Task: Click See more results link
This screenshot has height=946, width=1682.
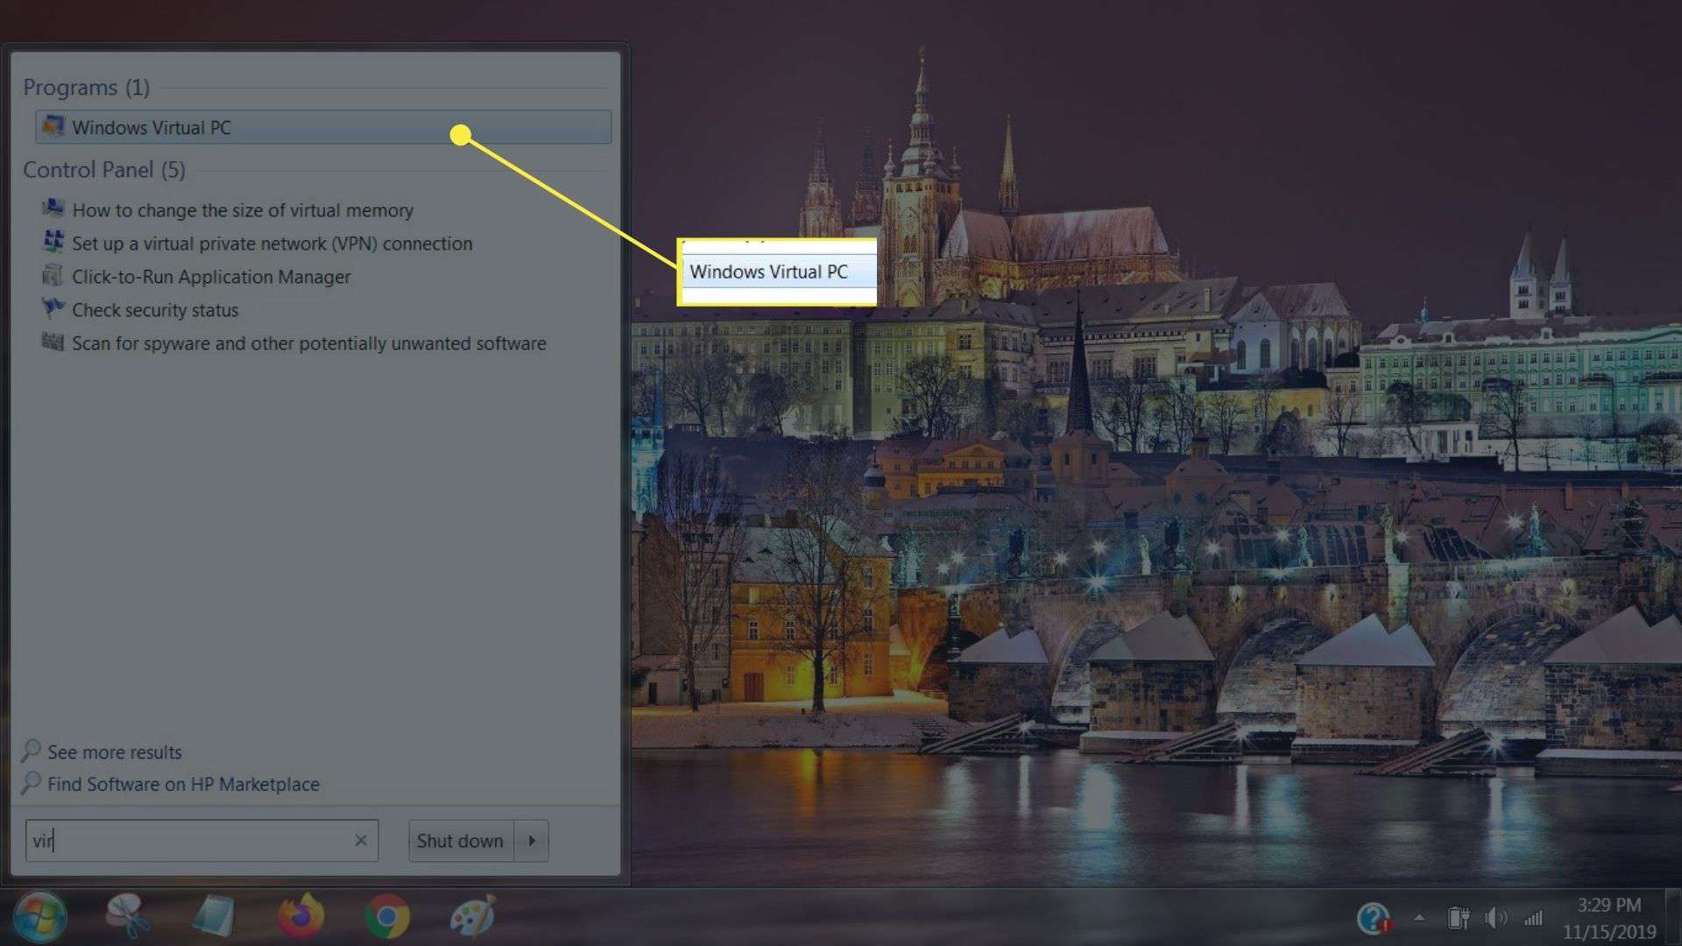Action: (x=115, y=752)
